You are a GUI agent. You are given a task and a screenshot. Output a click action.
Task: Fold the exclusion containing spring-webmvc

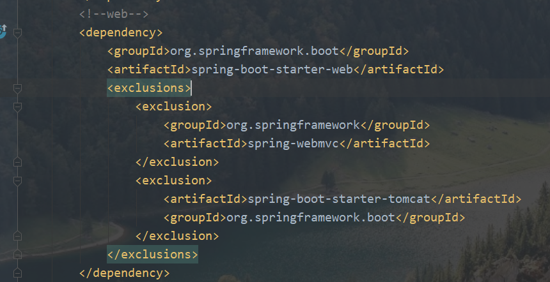click(17, 107)
